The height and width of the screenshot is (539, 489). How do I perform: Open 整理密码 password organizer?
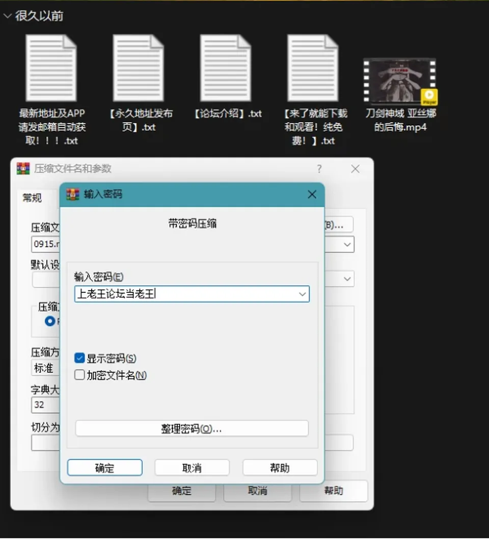point(192,428)
